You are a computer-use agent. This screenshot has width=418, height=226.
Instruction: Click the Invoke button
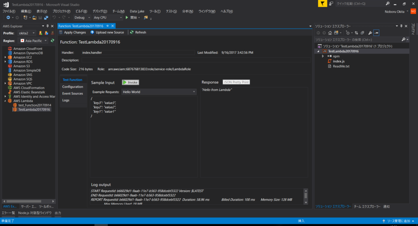[x=130, y=82]
